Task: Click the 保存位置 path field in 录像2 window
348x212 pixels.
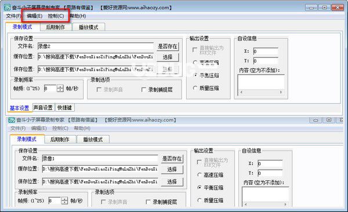Action: pyautogui.click(x=96, y=70)
